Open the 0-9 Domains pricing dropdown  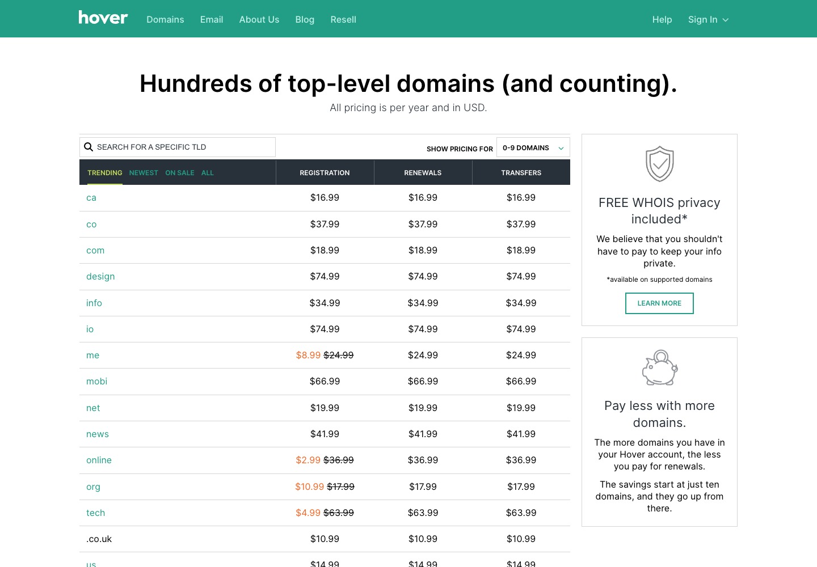(x=533, y=147)
